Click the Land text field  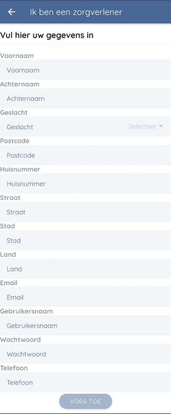point(85,269)
